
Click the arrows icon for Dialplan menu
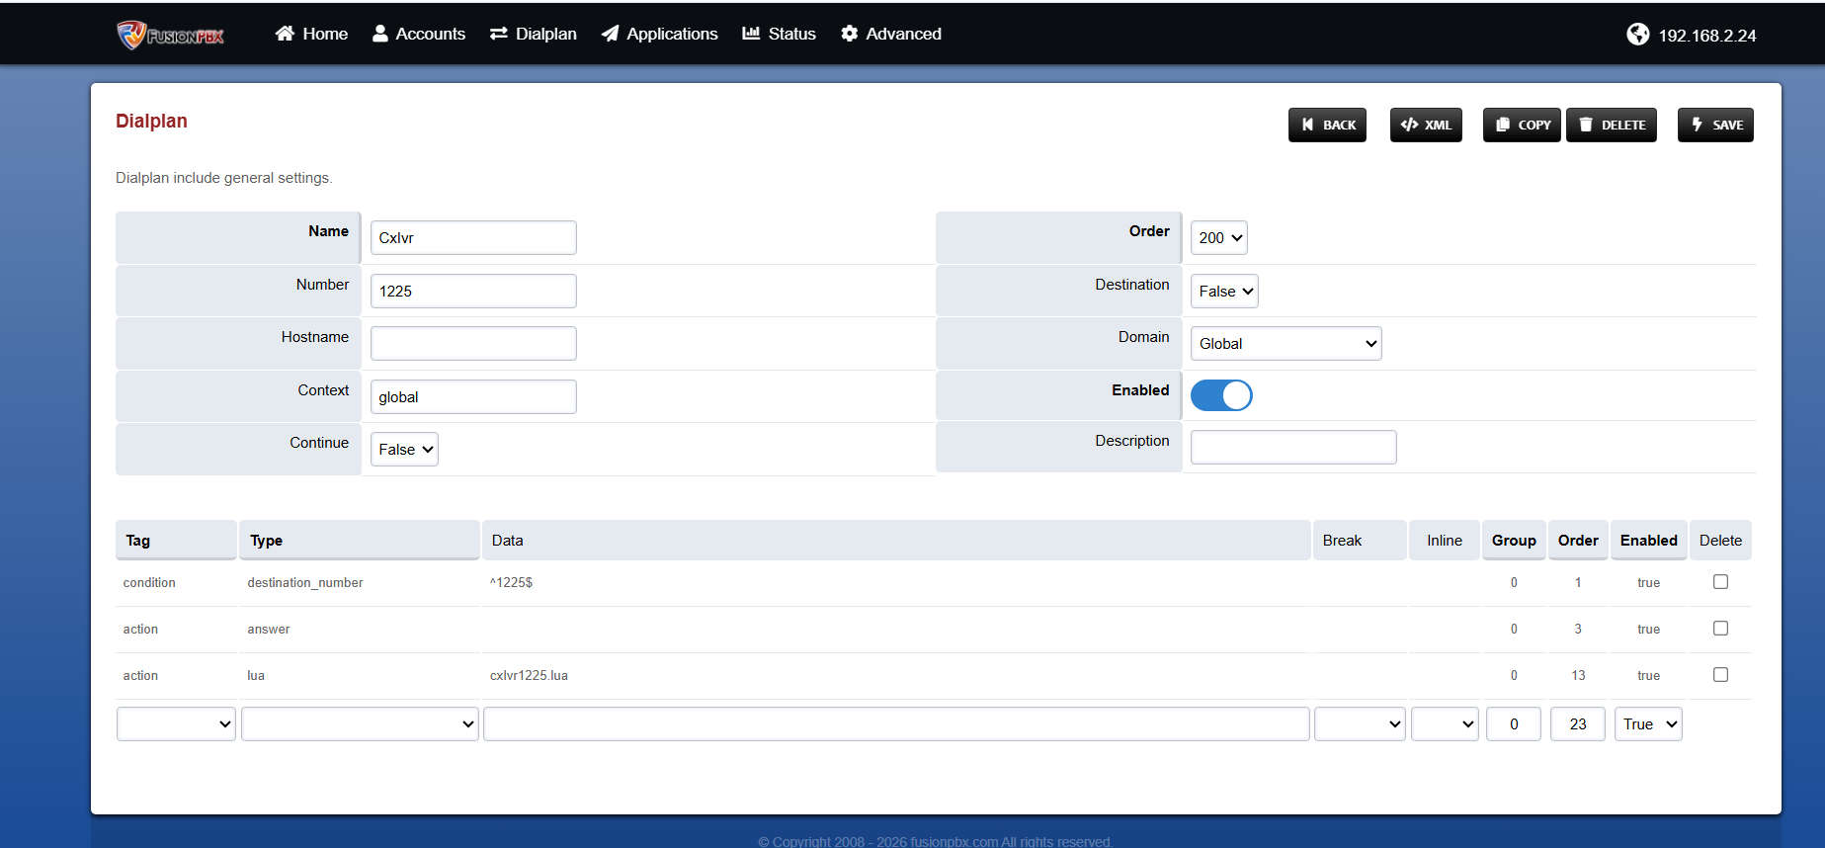pyautogui.click(x=498, y=34)
